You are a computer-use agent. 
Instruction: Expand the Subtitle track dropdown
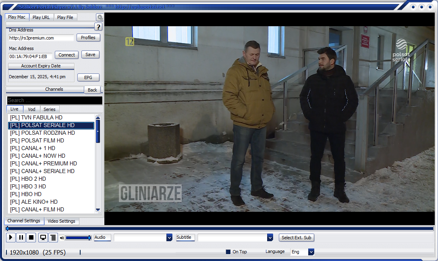click(270, 238)
